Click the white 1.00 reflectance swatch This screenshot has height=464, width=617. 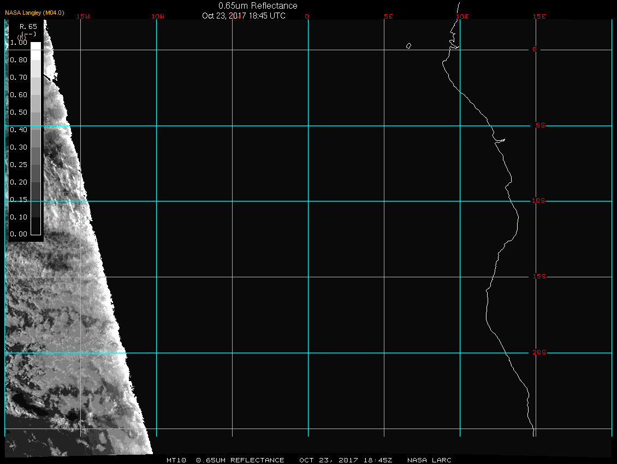coord(35,46)
